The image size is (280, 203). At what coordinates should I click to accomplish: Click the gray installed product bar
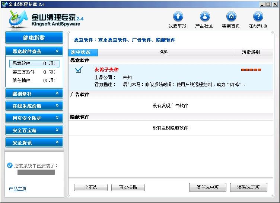click(36, 172)
